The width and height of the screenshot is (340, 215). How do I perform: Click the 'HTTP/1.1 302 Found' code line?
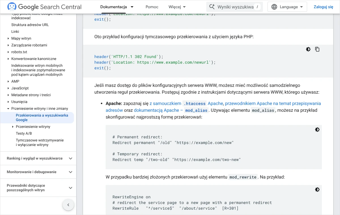coord(129,57)
